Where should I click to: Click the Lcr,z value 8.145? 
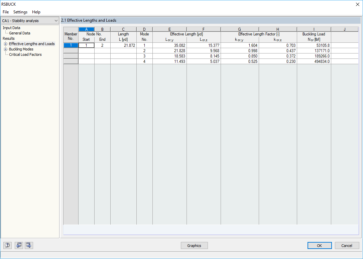click(204, 56)
